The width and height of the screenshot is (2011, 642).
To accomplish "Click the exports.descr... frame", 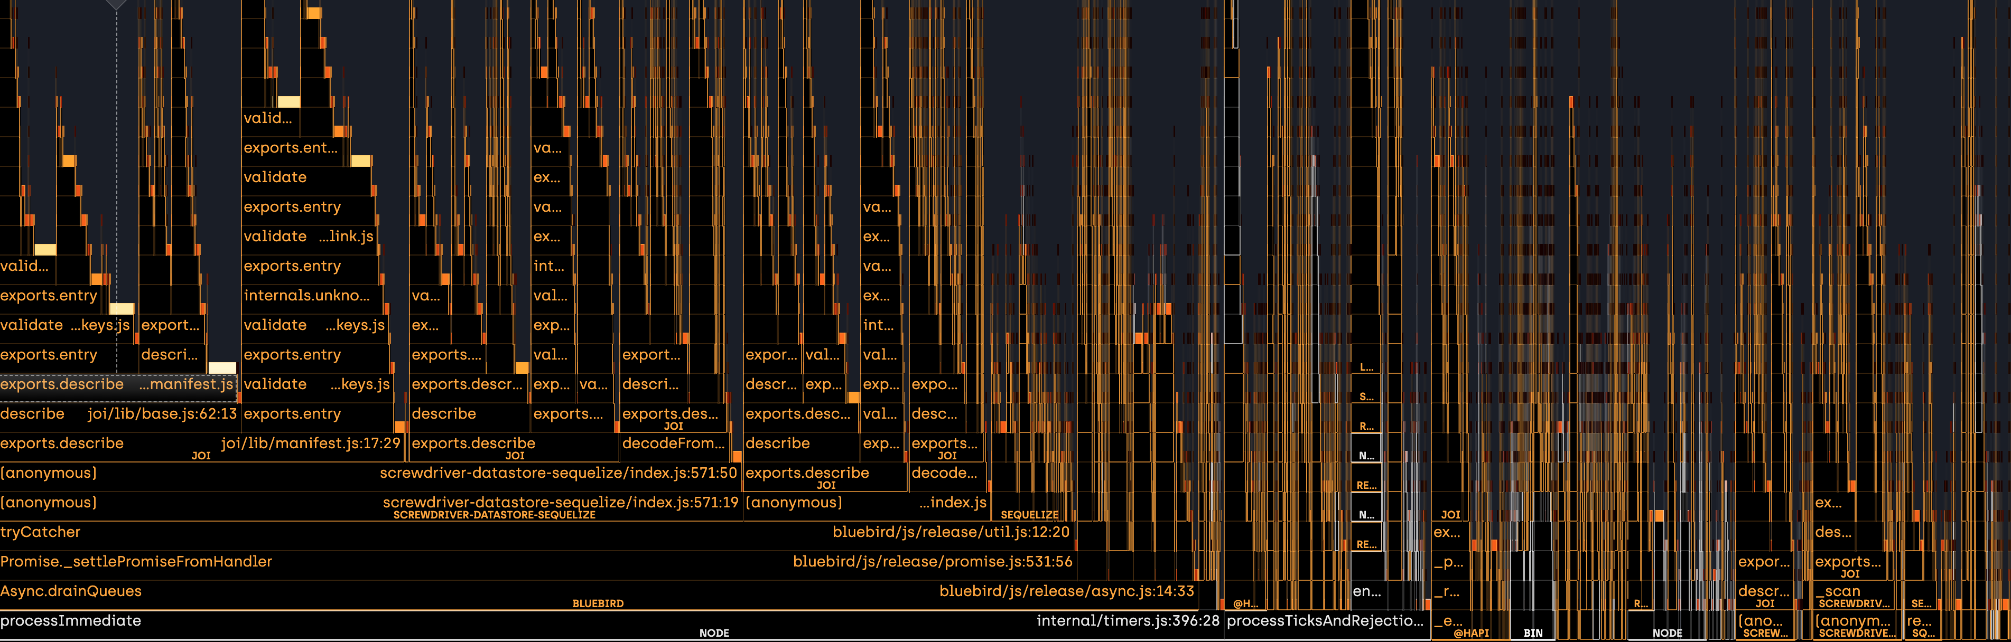I will (468, 388).
